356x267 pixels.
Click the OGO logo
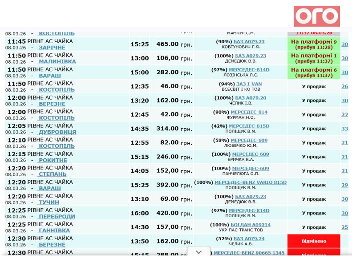click(x=316, y=16)
